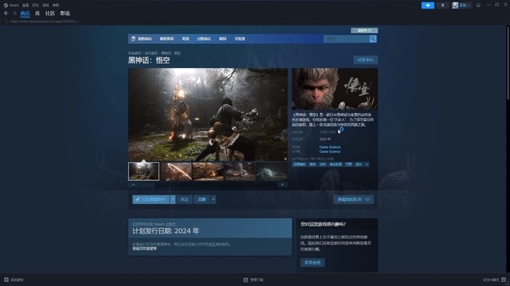Click the Big Picture monitor icon
Viewport: 510px width, 286px height.
click(x=478, y=5)
